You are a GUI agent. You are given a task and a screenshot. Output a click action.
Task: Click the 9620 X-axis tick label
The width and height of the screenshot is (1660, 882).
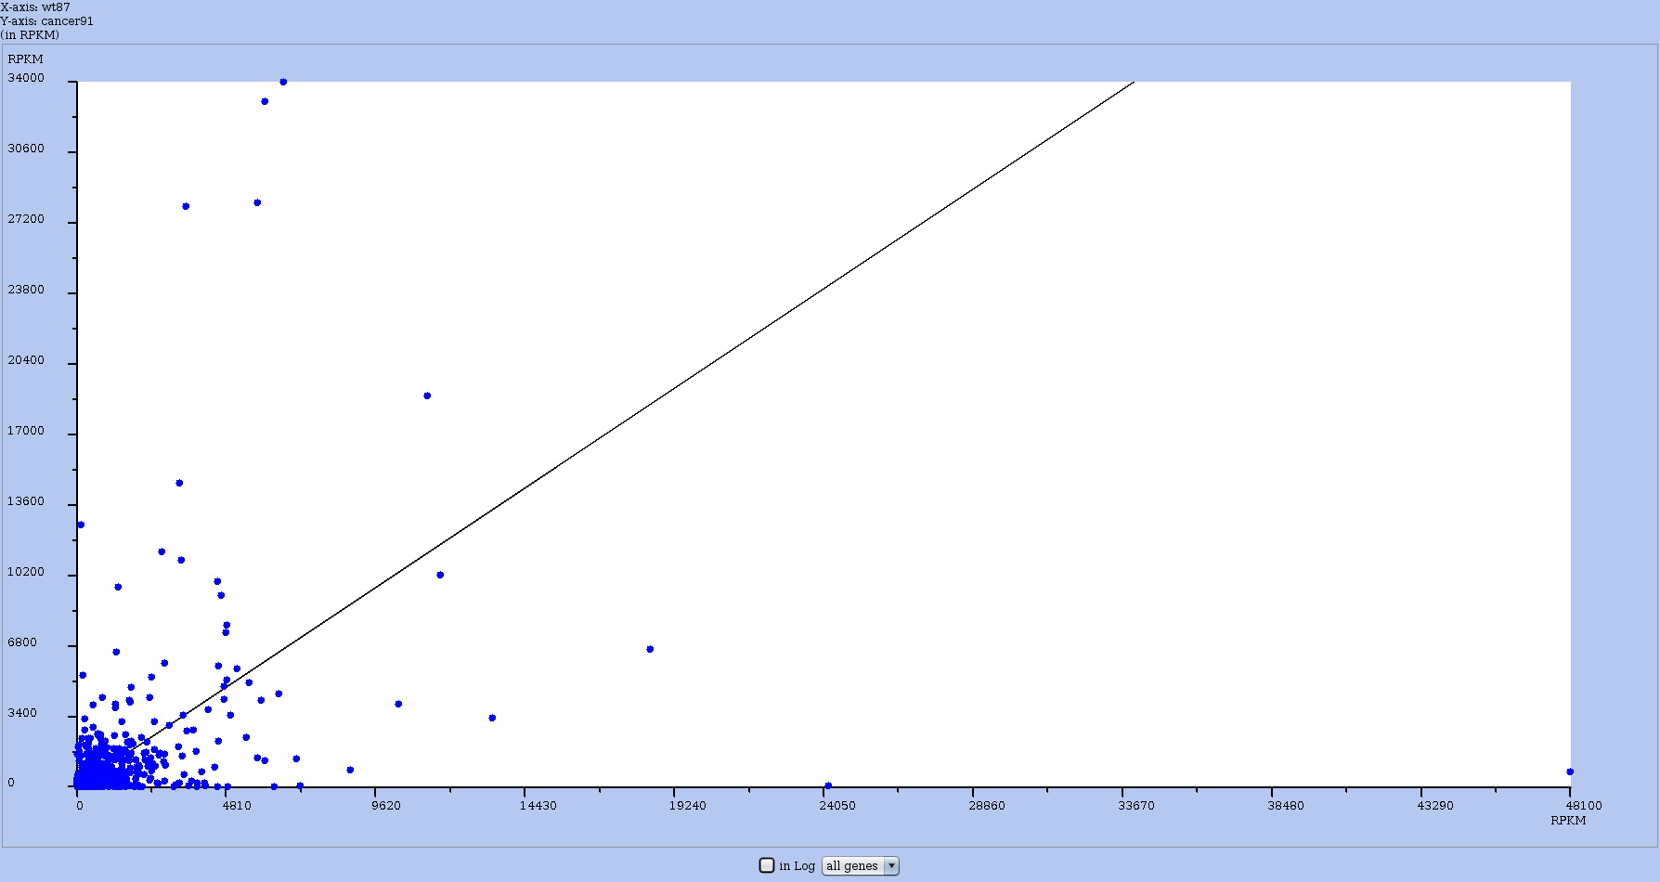pos(385,806)
